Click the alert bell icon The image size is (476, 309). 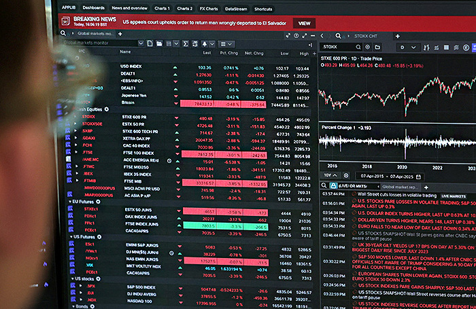[x=205, y=44]
